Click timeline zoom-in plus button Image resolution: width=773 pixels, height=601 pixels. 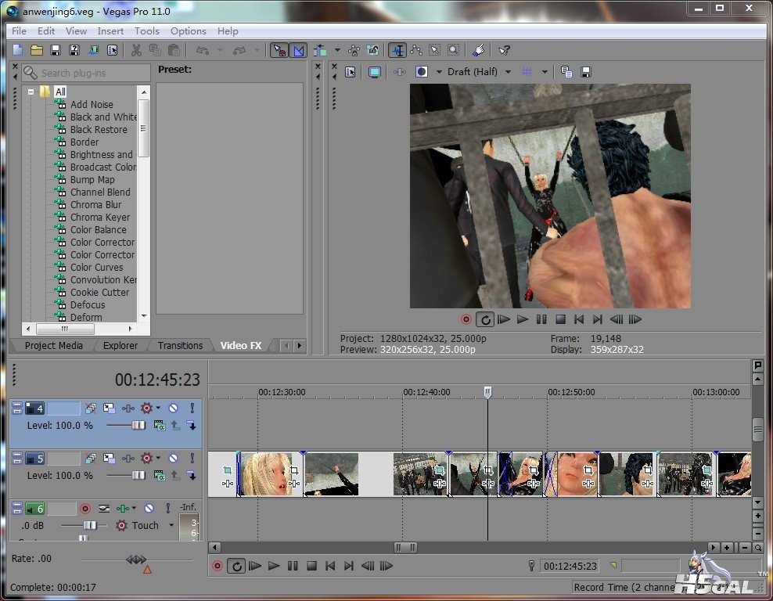click(x=727, y=547)
